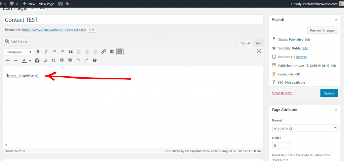Viewport: 344px width, 161px height.
Task: Open special character omega picker
Action: pos(53,60)
